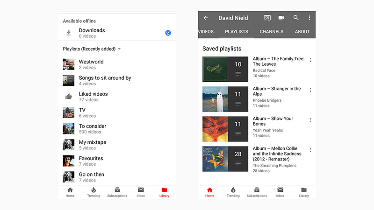Open the Cast to device icon
Screen dimensions: 374x210
[267, 18]
